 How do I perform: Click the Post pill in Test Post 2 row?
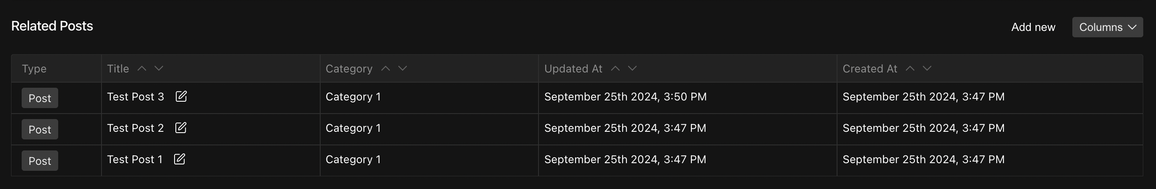coord(40,129)
